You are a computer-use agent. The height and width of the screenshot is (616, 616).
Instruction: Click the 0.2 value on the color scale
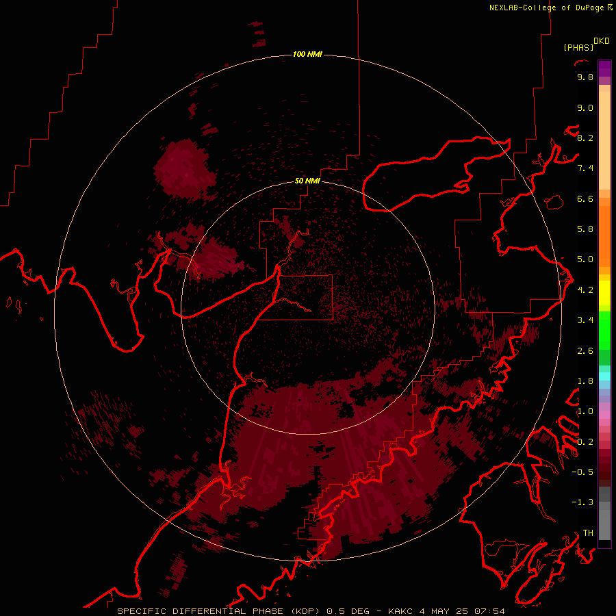pos(585,442)
